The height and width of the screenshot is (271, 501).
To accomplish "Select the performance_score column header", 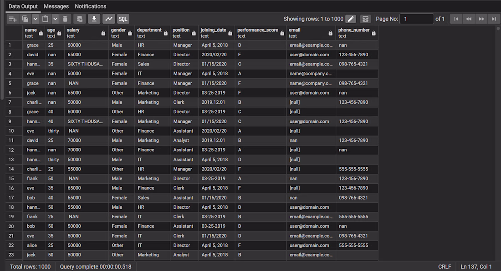I will [x=261, y=33].
